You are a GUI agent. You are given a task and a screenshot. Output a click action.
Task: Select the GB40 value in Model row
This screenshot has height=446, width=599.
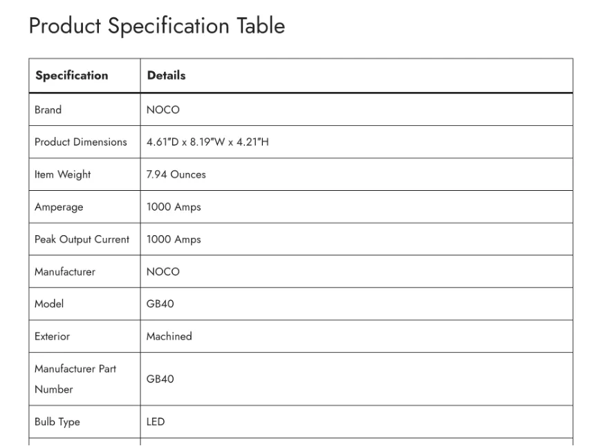coord(160,304)
